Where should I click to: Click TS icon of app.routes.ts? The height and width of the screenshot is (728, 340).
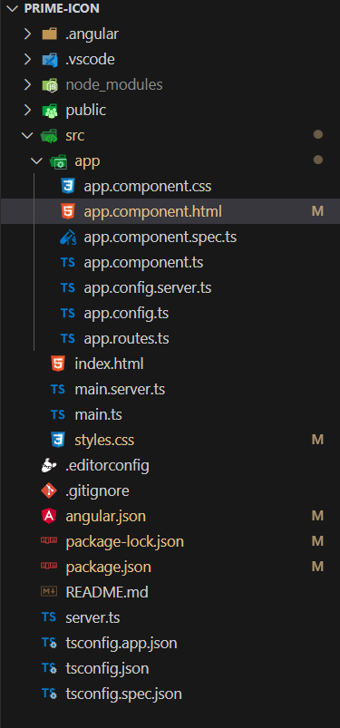click(x=68, y=339)
